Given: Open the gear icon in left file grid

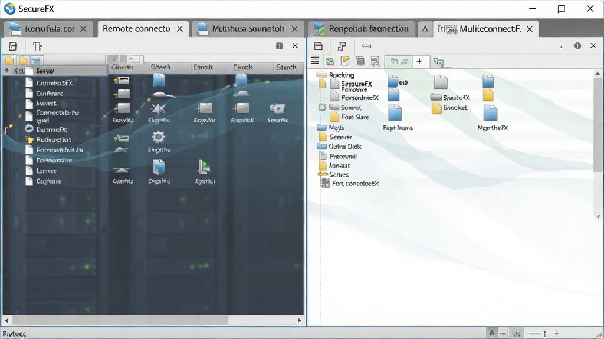Looking at the screenshot, I should point(158,137).
